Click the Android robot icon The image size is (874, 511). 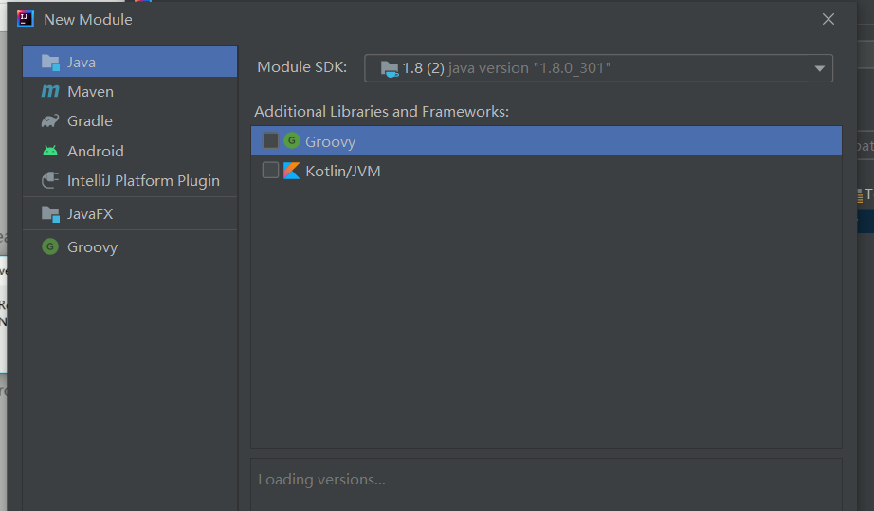tap(50, 151)
